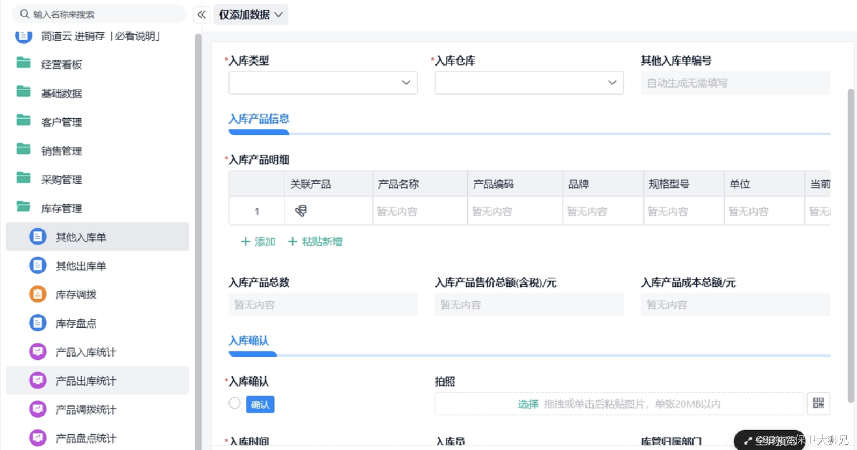This screenshot has height=450, width=857.
Task: Click the full-screen preview arrow icon
Action: tap(748, 441)
